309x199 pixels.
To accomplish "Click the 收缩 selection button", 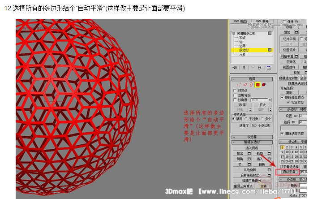I will coord(242,105).
